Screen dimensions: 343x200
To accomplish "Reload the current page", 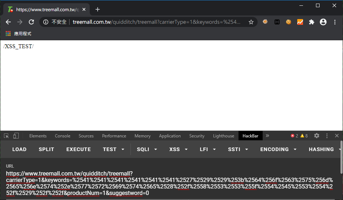I will (x=31, y=22).
